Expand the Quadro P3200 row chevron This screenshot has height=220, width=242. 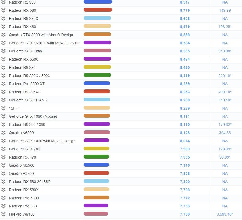(x=3, y=173)
